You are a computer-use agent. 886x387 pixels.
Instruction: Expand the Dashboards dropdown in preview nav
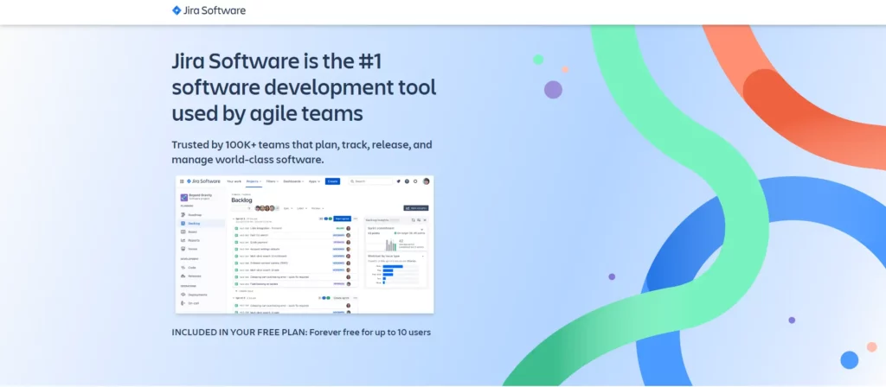[294, 181]
